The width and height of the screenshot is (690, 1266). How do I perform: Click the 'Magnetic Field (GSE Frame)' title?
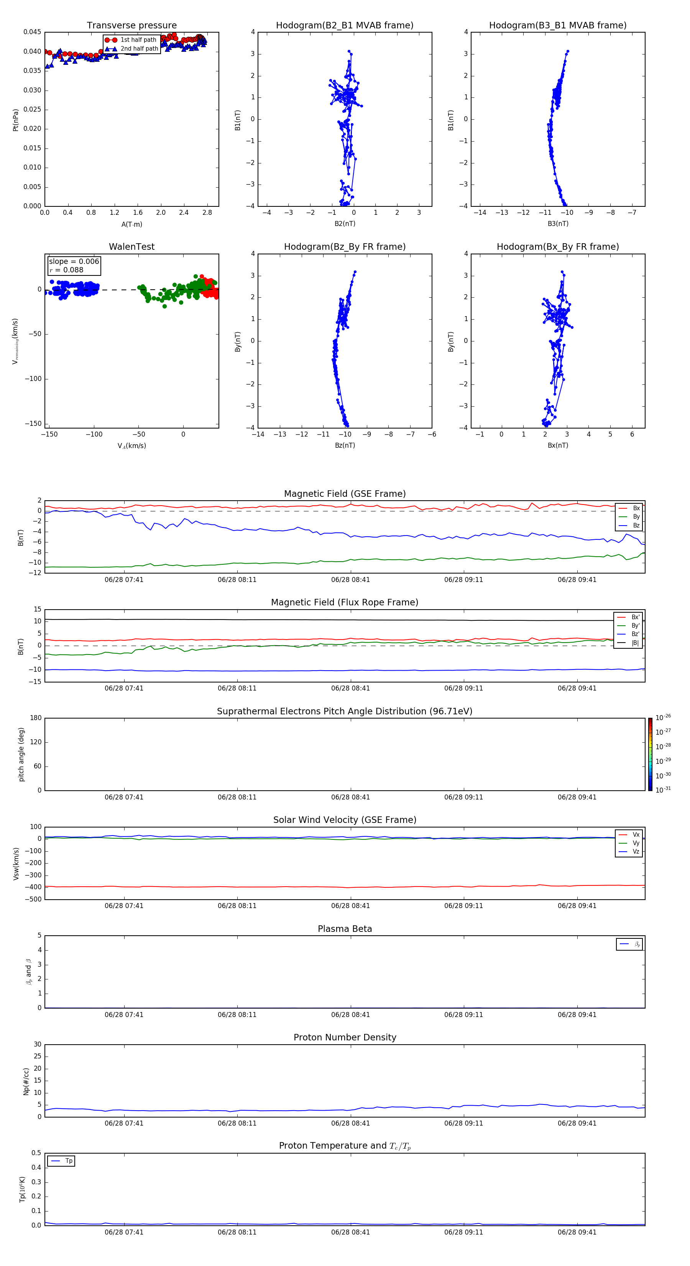tap(345, 494)
